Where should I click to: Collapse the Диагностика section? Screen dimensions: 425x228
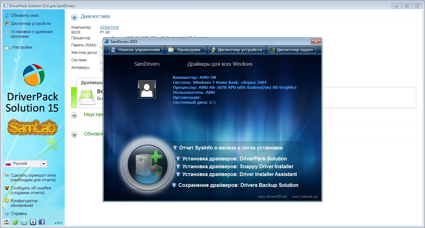coord(74,17)
